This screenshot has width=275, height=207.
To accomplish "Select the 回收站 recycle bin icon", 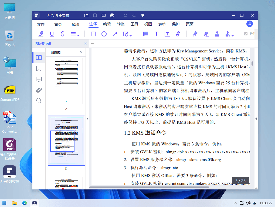I will pyautogui.click(x=10, y=38).
